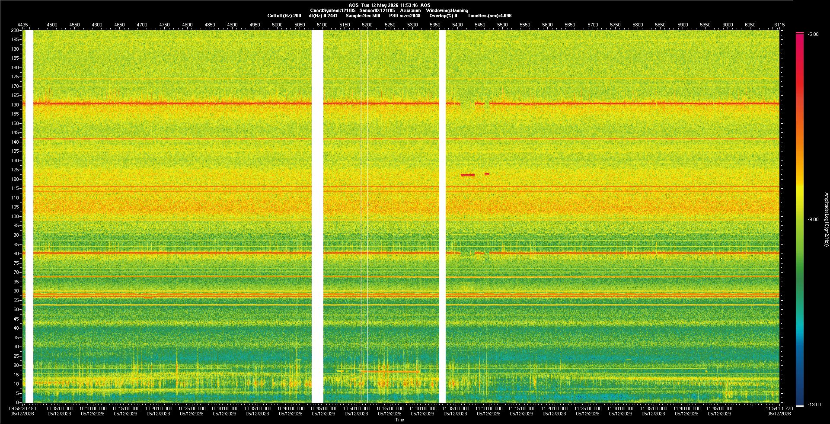
Task: Select the PSD size:2048 label
Action: coord(405,16)
